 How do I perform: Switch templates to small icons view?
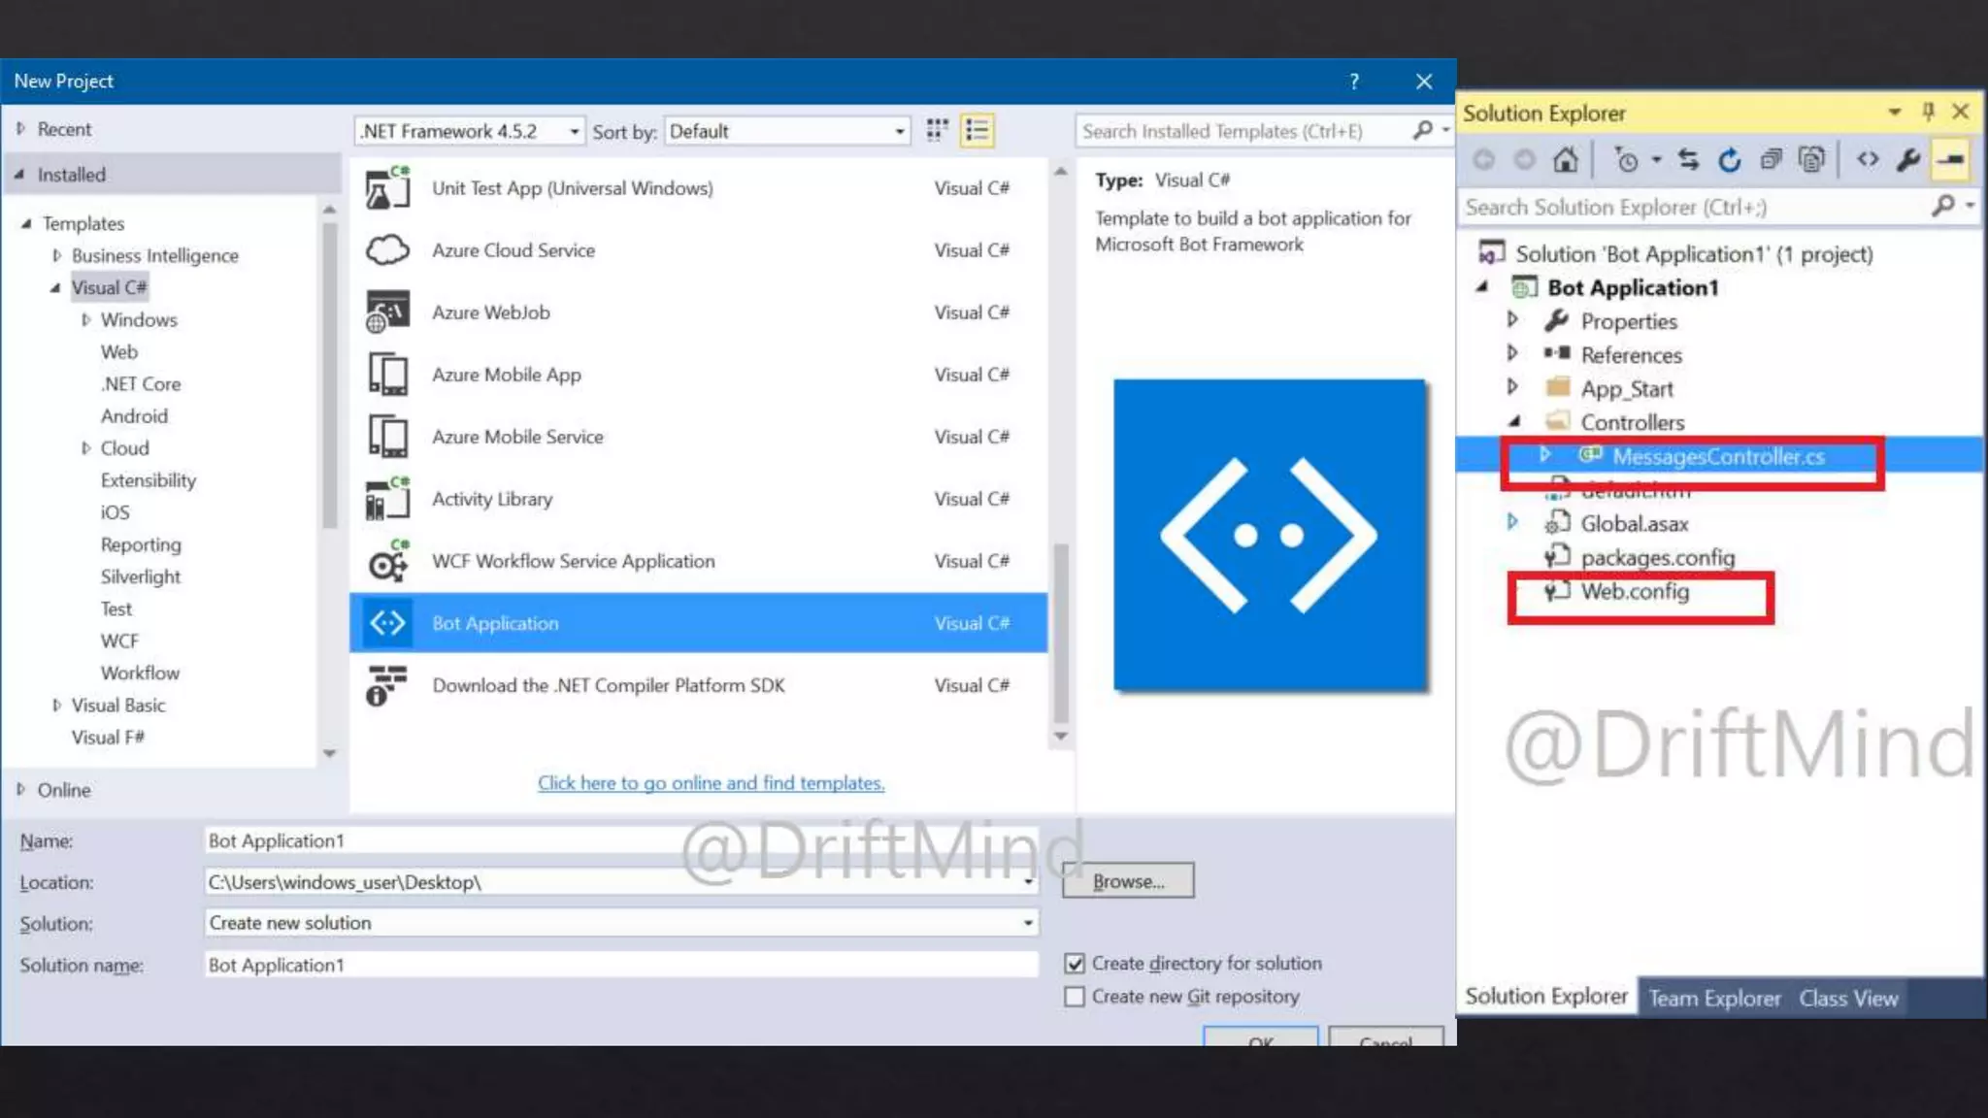click(937, 130)
